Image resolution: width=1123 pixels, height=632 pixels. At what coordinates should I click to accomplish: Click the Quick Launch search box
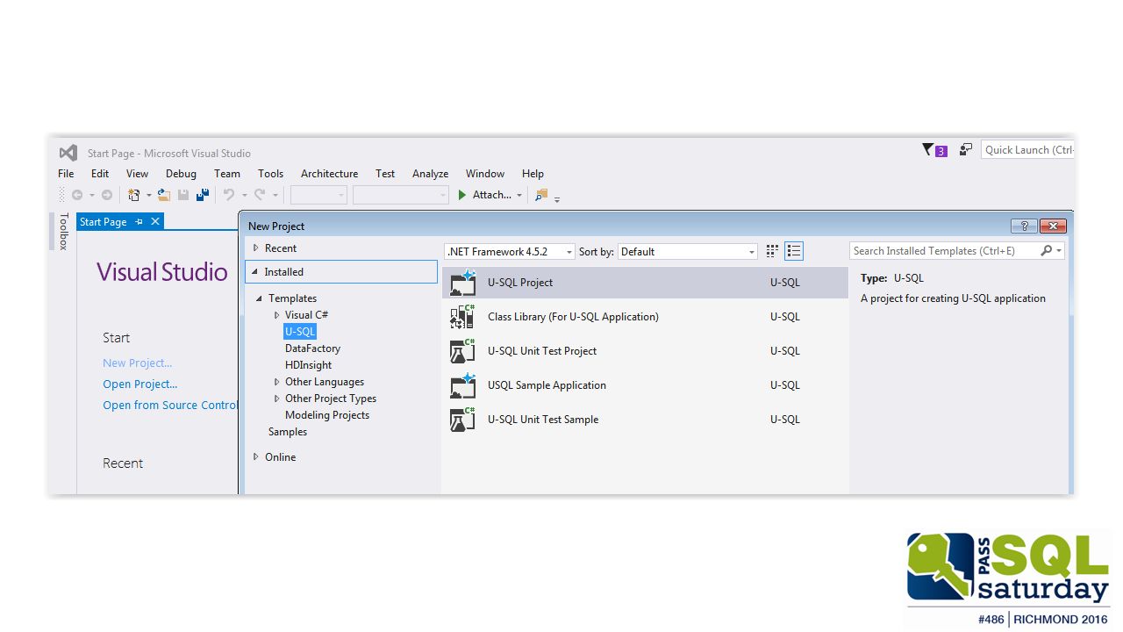(x=1028, y=150)
